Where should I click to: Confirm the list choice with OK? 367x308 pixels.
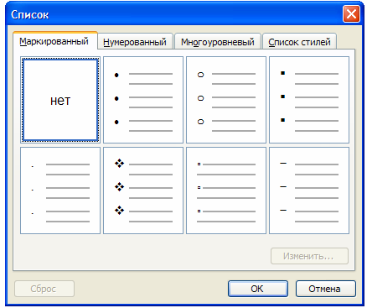(x=258, y=289)
